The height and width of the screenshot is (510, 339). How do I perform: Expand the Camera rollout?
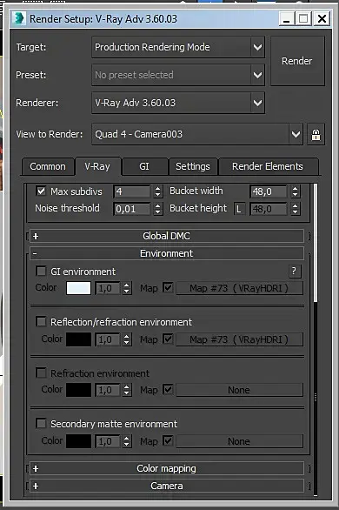[167, 486]
